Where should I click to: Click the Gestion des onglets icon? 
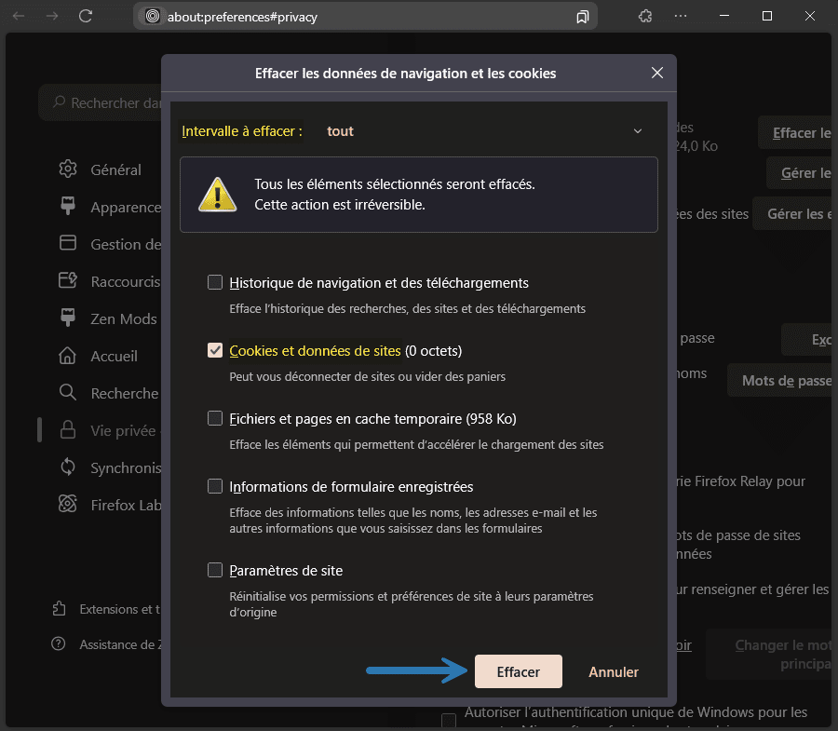pyautogui.click(x=68, y=243)
